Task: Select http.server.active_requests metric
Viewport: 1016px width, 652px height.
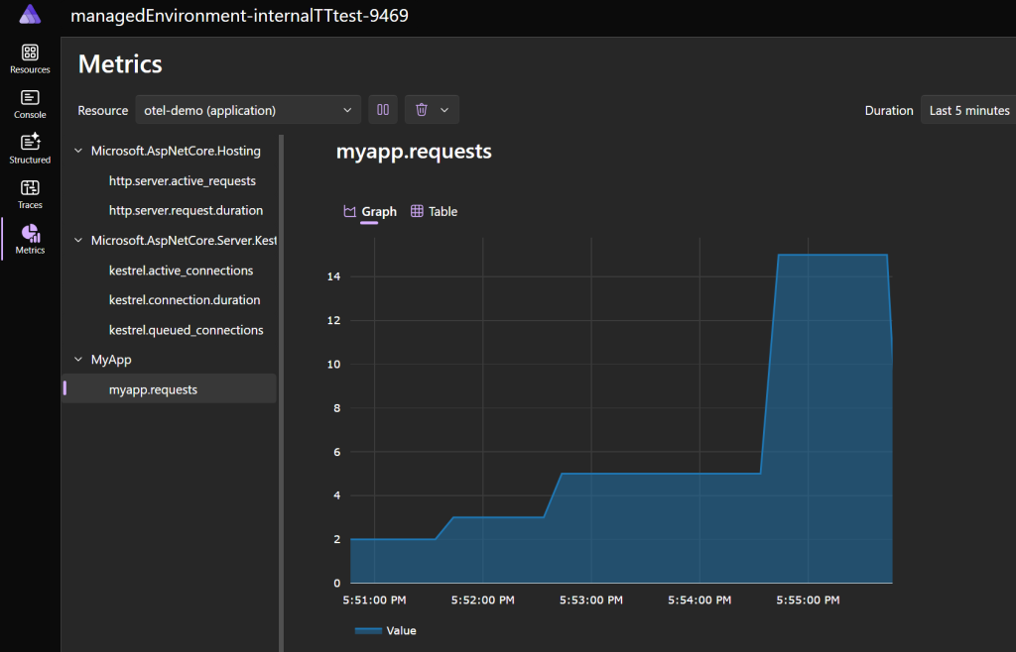Action: 182,181
